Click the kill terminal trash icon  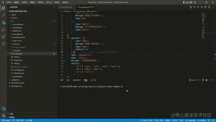[207, 80]
